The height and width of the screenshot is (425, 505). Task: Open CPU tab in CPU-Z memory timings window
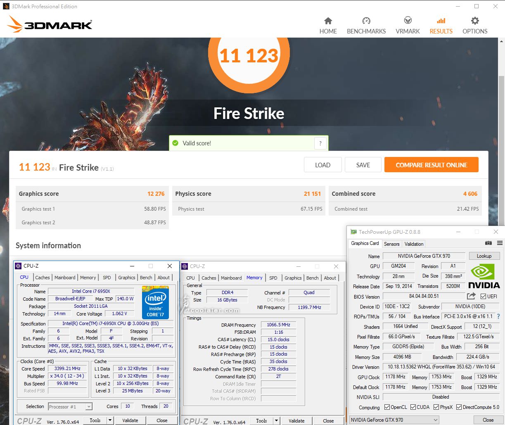pos(190,278)
